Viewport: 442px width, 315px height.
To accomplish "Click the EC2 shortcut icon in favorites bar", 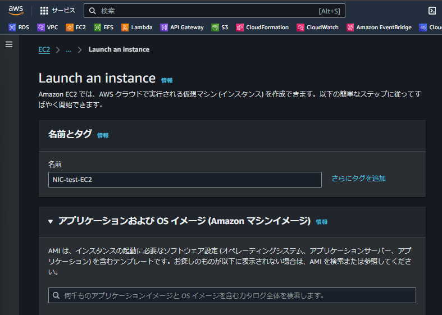I will [69, 28].
